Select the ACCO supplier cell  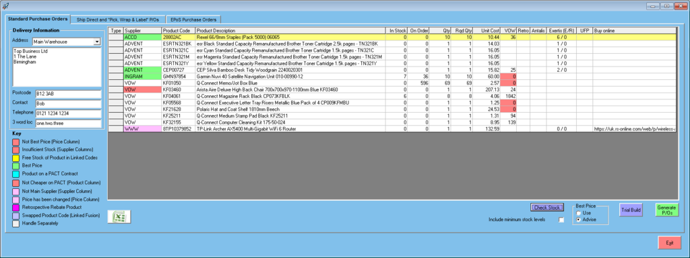coord(143,38)
